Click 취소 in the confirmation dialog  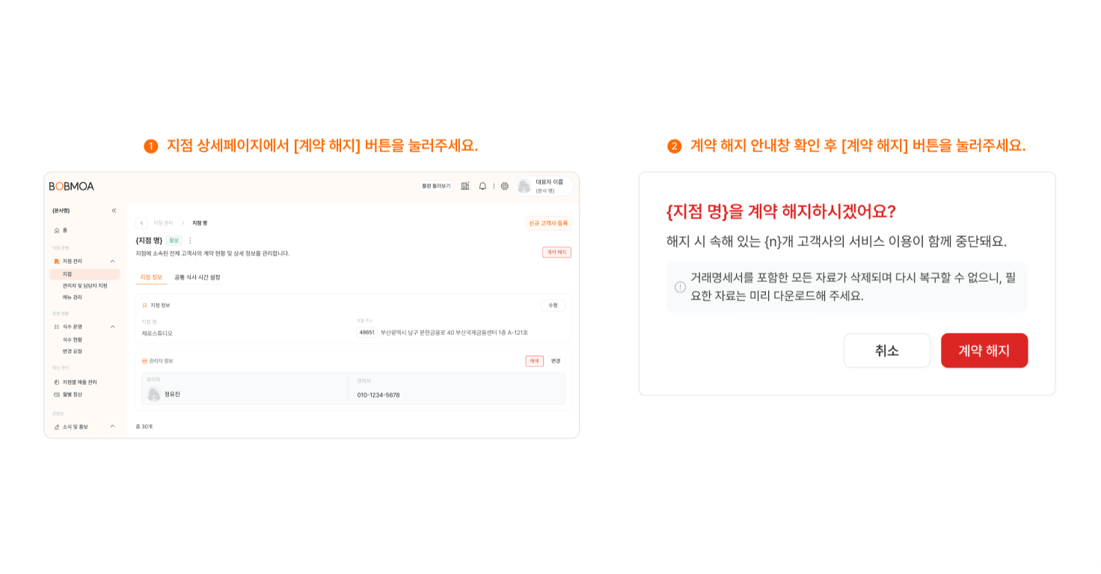pos(887,351)
